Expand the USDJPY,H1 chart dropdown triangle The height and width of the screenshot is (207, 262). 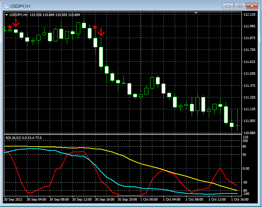click(x=6, y=15)
